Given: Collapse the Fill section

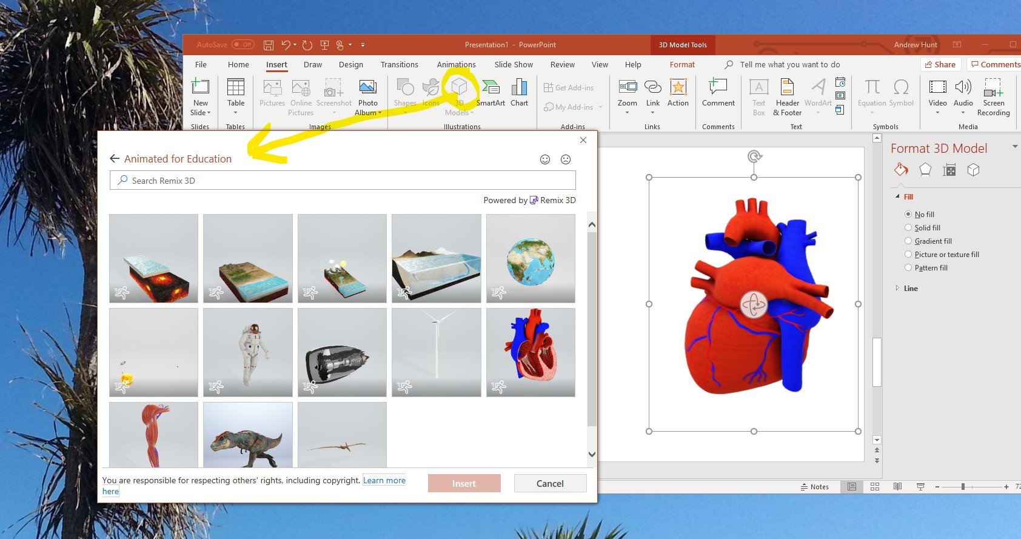Looking at the screenshot, I should coord(898,197).
